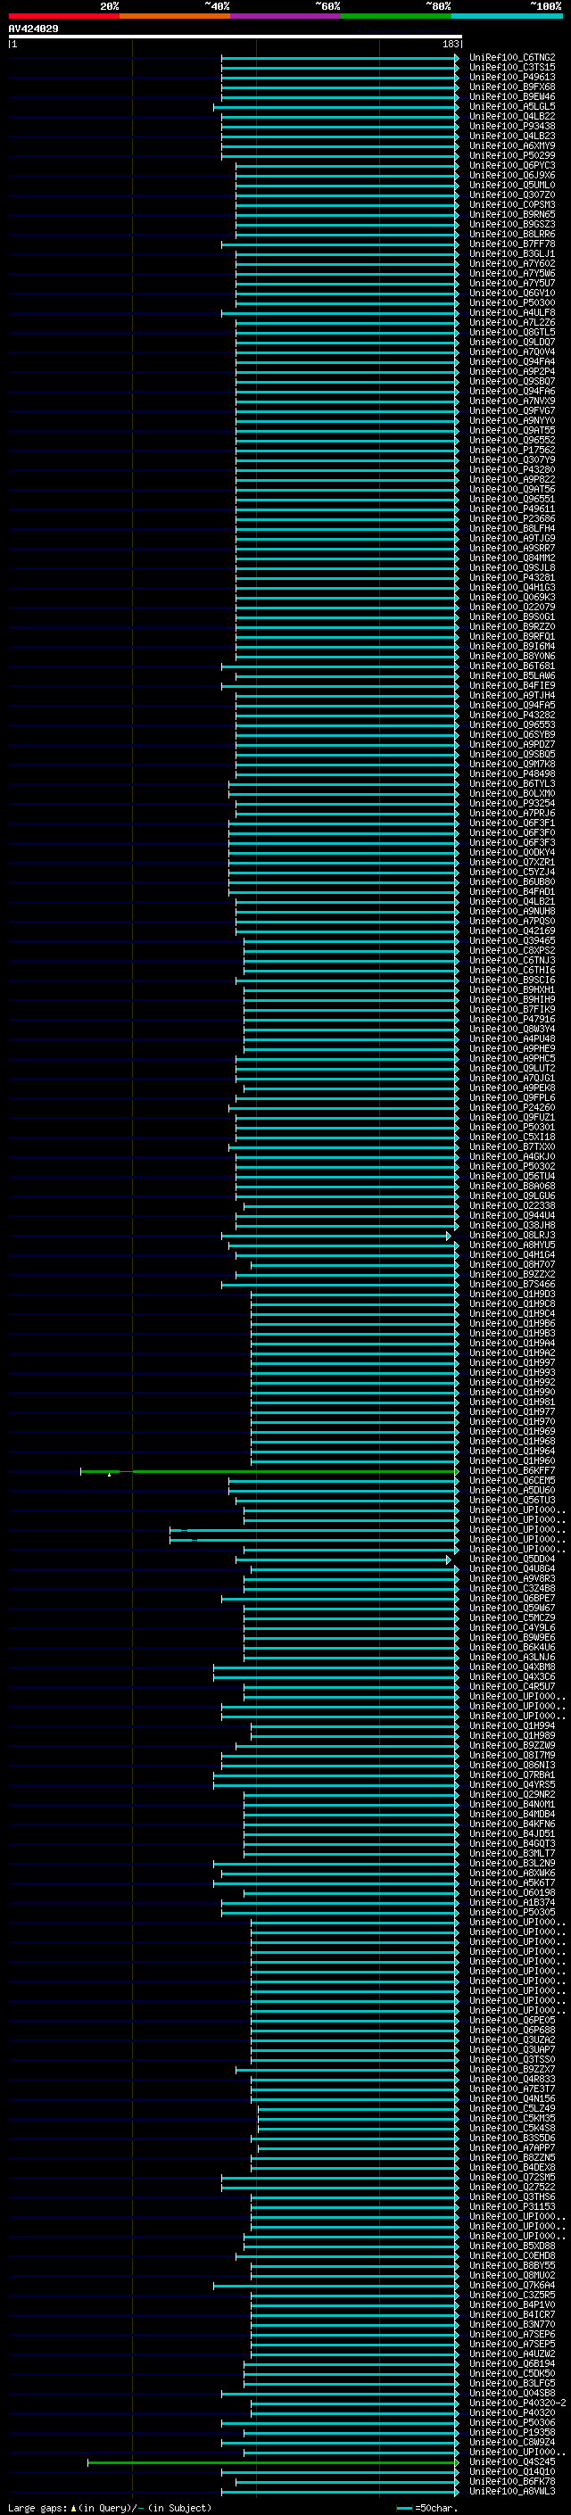Select hit label UniRef100_C4R5U7
Viewport: 571px width, 2515px height.
click(x=512, y=1686)
